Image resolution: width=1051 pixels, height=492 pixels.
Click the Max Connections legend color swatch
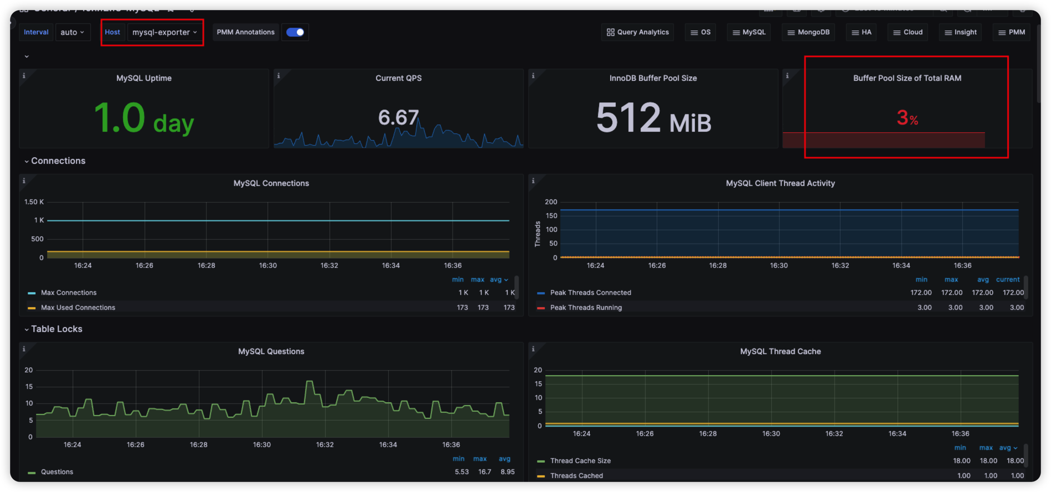[x=32, y=293]
